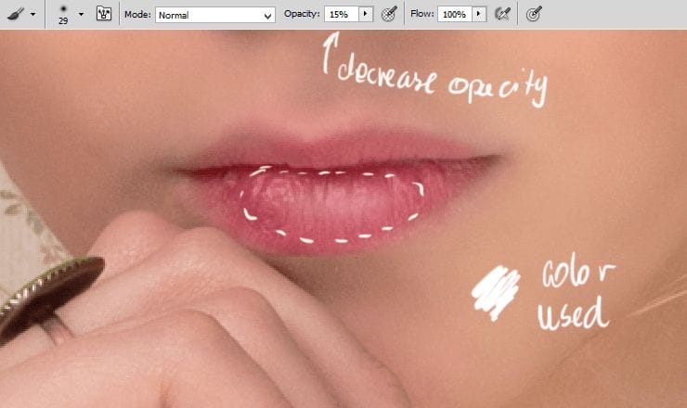The image size is (687, 408).
Task: Open the Flow slider popup arrow
Action: 479,15
